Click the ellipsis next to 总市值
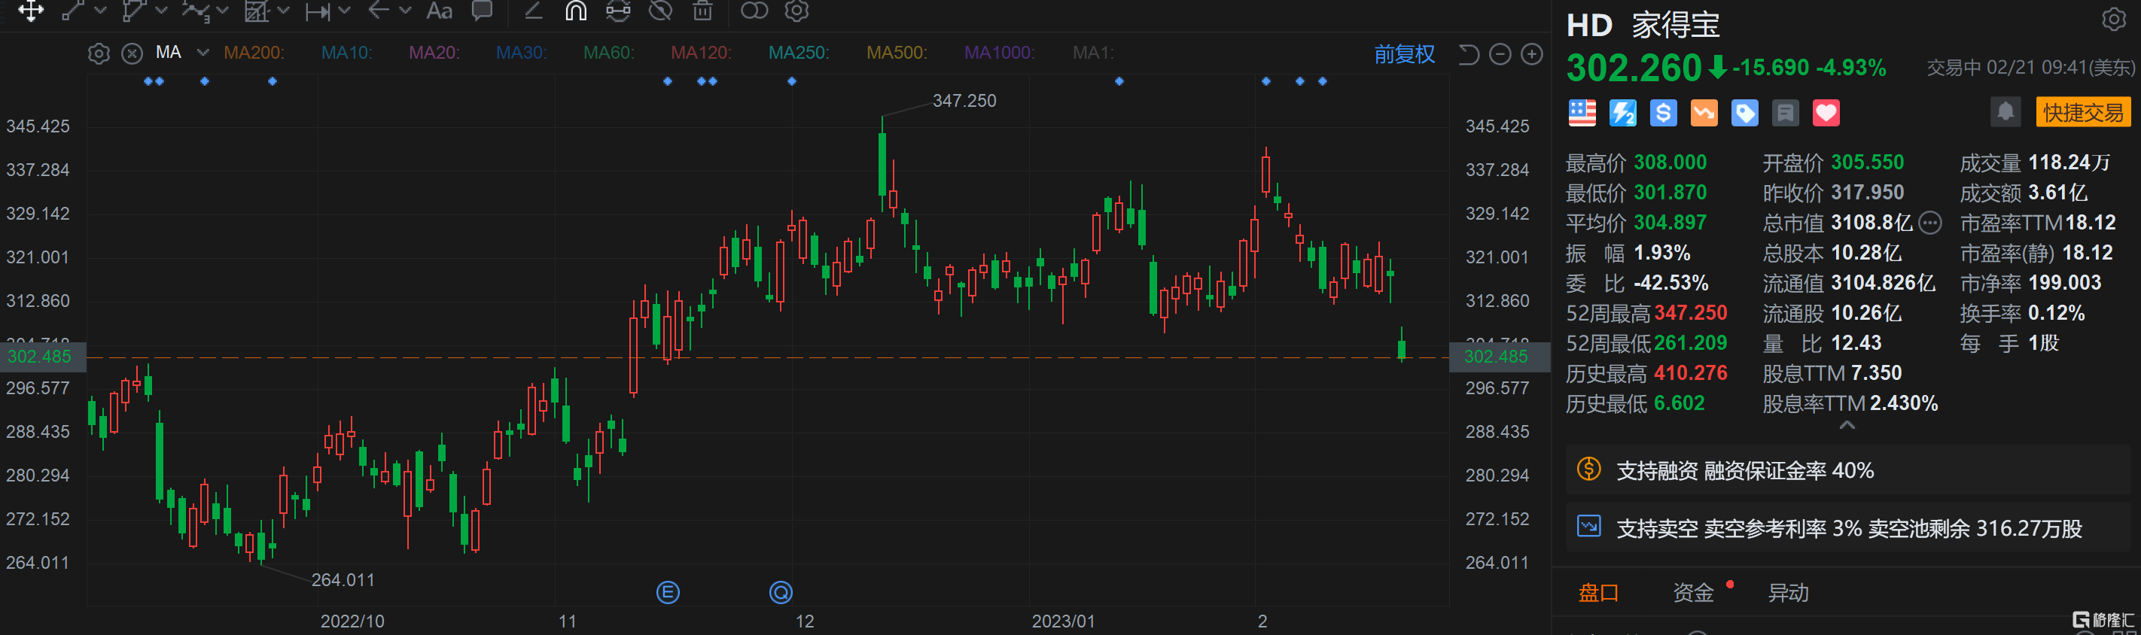 pos(1930,223)
